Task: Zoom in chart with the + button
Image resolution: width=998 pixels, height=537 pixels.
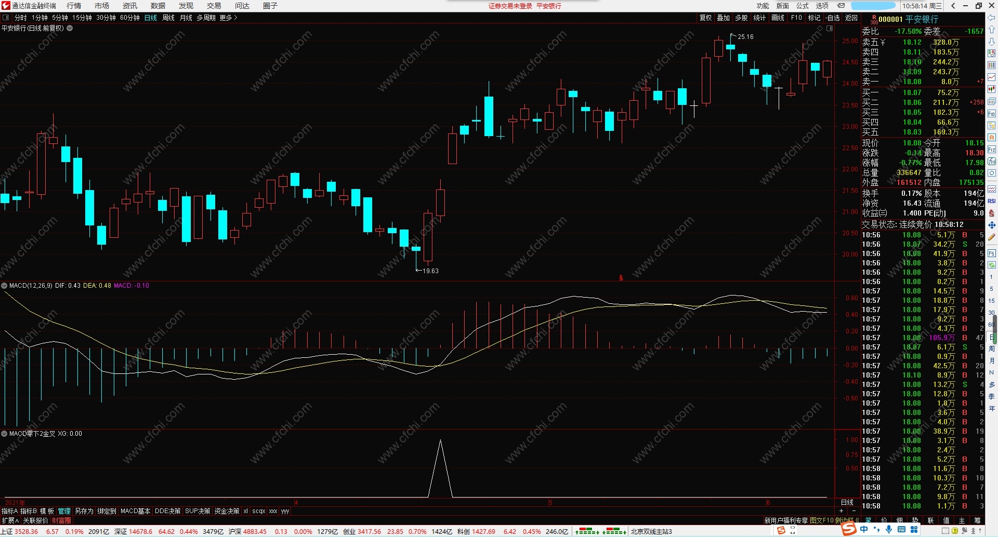Action: click(842, 511)
